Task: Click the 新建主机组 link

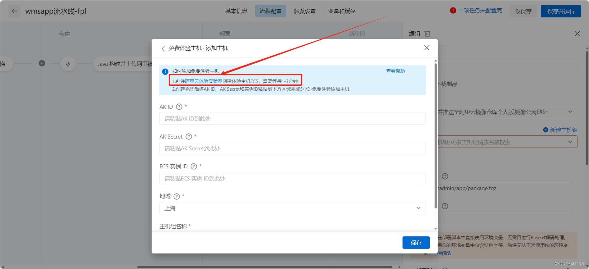Action: [x=563, y=130]
